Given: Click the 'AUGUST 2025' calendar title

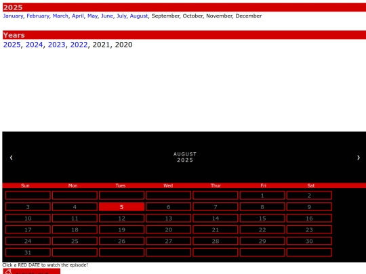Looking at the screenshot, I should pos(185,157).
